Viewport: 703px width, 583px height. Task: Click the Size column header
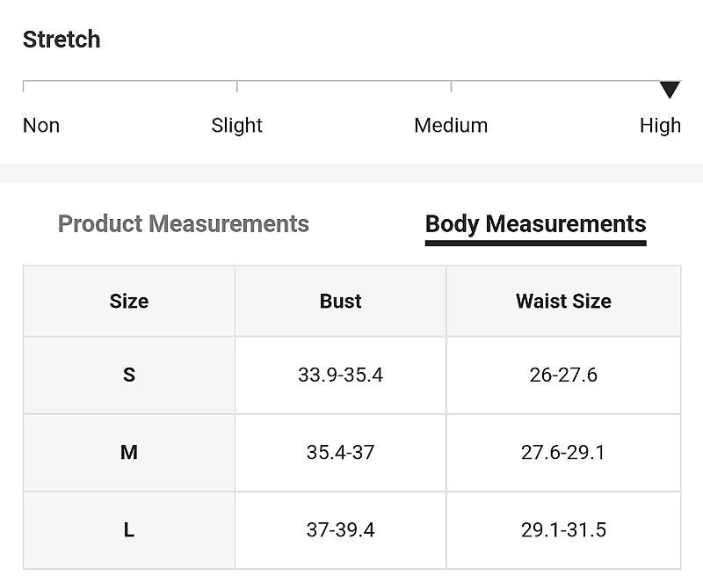129,301
